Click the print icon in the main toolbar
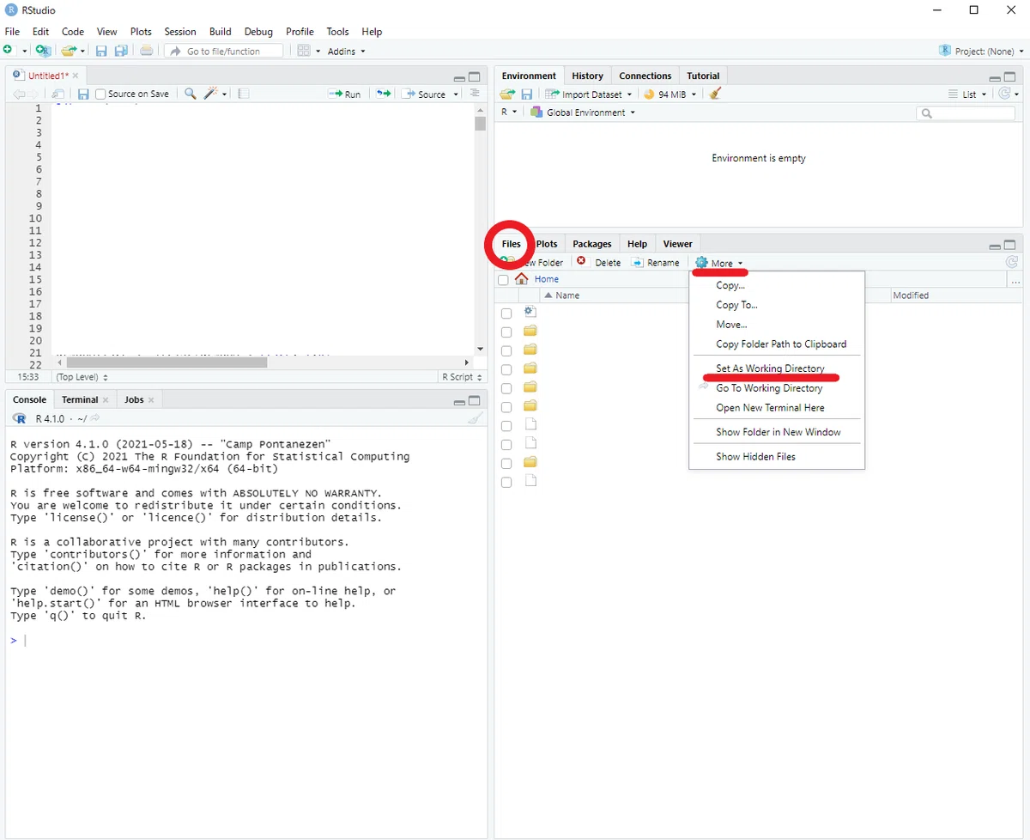The width and height of the screenshot is (1030, 840). (x=147, y=52)
